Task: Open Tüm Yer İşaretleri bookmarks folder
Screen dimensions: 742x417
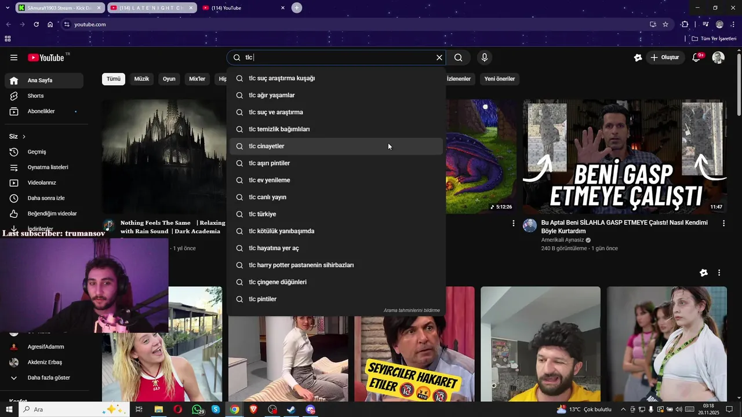Action: click(x=714, y=38)
